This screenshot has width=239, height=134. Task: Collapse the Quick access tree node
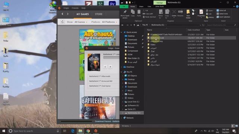pyautogui.click(x=121, y=32)
